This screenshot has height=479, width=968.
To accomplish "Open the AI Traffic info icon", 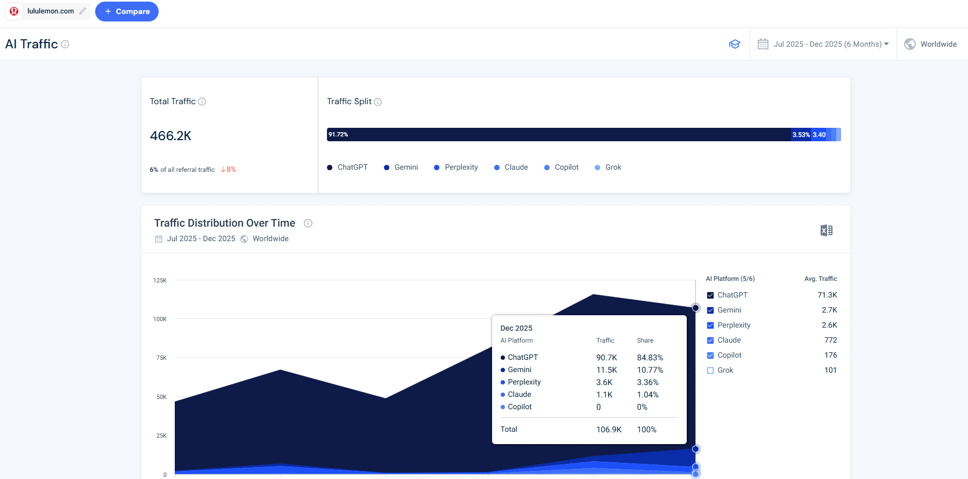I will 65,44.
